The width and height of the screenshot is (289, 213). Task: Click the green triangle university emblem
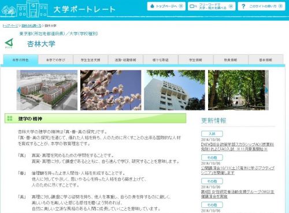pyautogui.click(x=9, y=43)
